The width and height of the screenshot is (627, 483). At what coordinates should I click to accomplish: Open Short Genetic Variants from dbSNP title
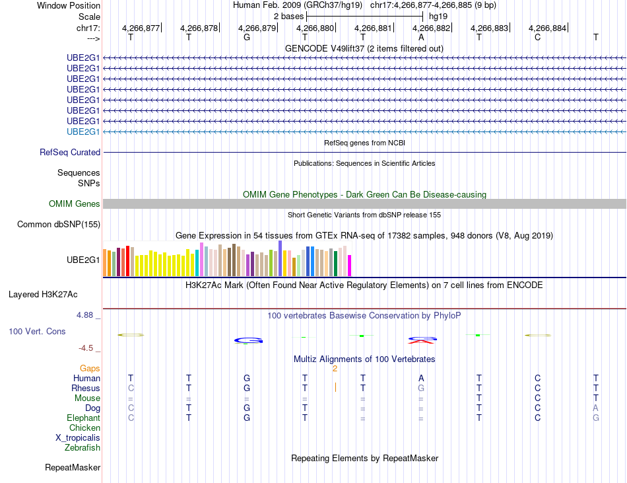click(x=364, y=215)
